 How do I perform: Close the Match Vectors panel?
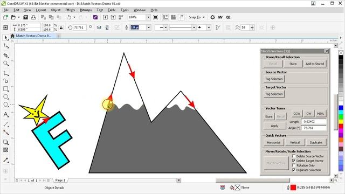click(327, 51)
